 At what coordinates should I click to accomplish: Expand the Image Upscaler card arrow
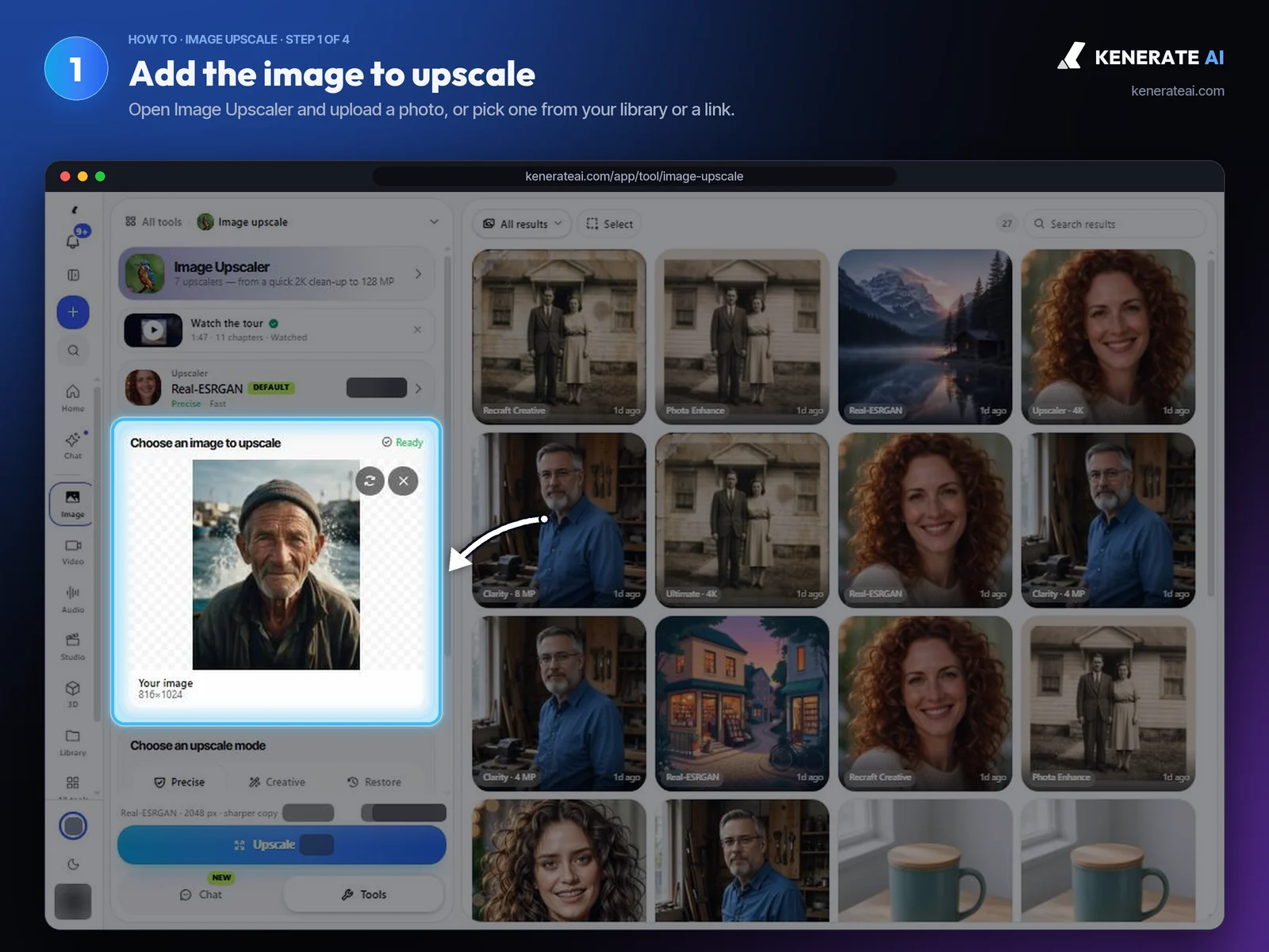419,274
